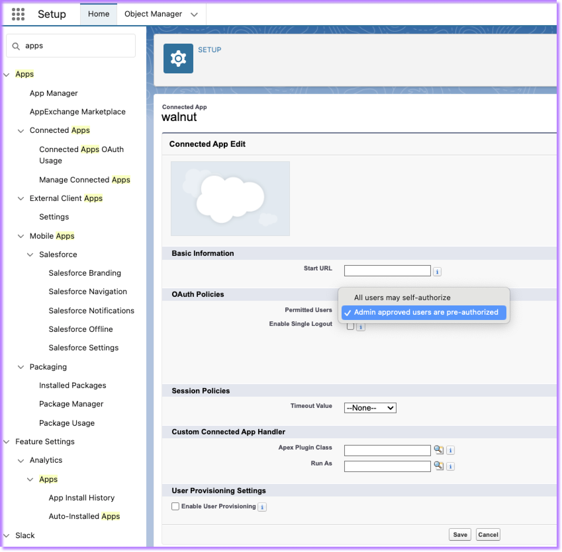Open Connected Apps OAuth Usage
This screenshot has width=562, height=552.
click(x=81, y=155)
